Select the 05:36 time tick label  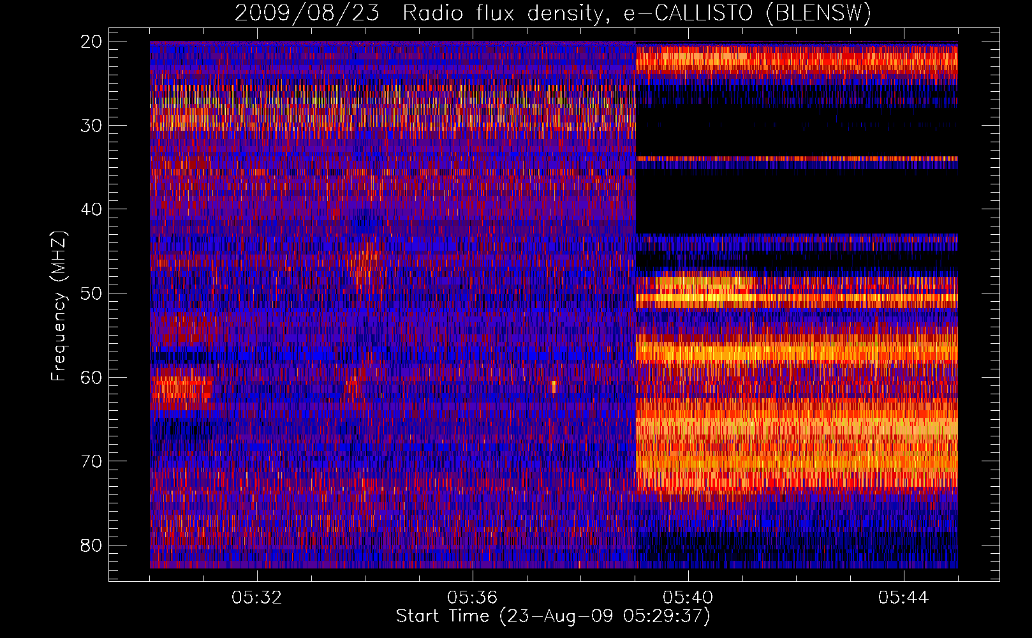473,598
